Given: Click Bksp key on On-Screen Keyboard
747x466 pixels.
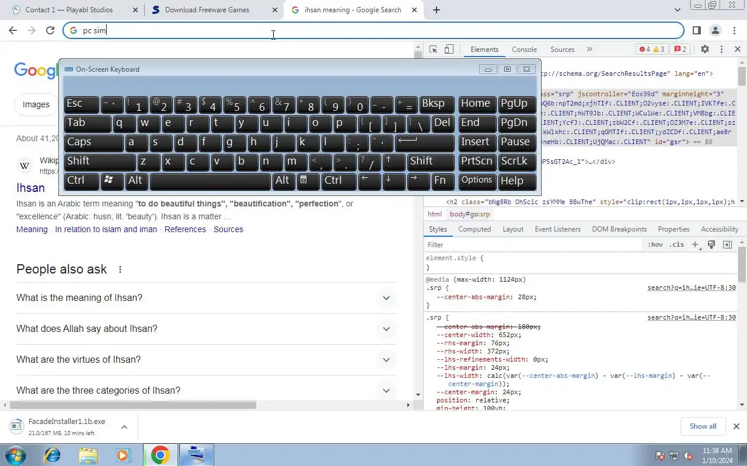Looking at the screenshot, I should click(437, 104).
